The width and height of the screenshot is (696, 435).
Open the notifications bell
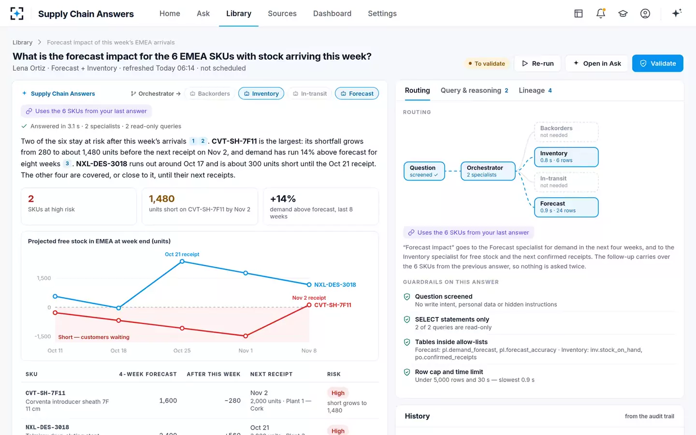[601, 14]
